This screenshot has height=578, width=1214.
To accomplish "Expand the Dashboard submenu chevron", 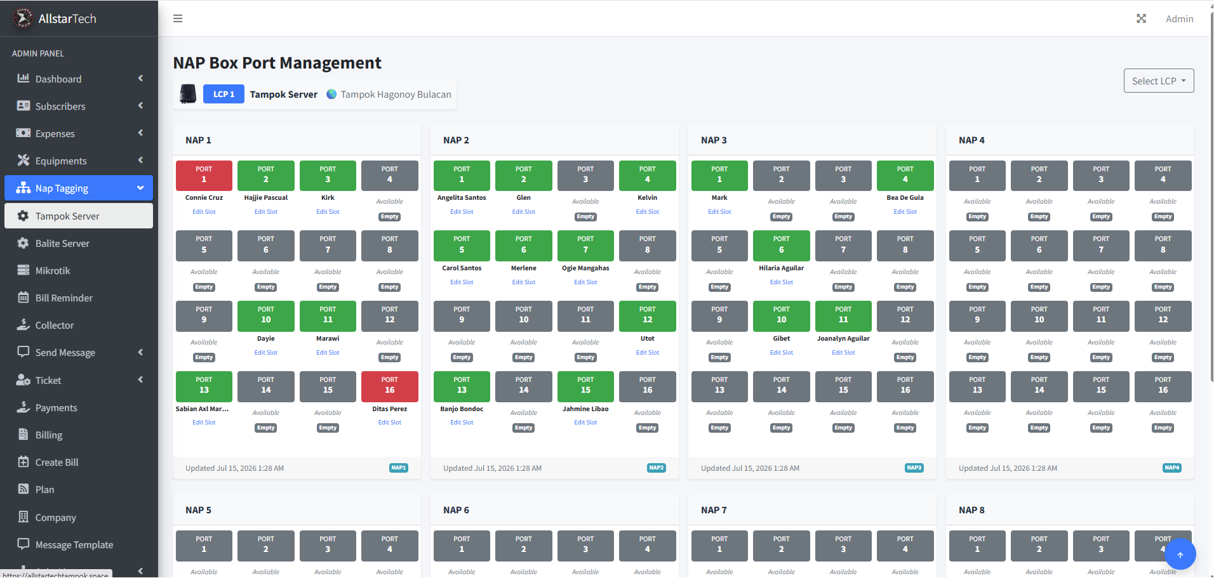I will click(x=140, y=78).
